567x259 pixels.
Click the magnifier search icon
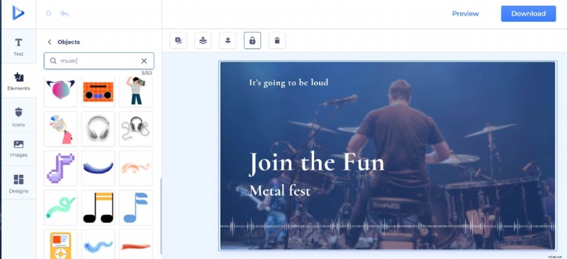[x=53, y=61]
